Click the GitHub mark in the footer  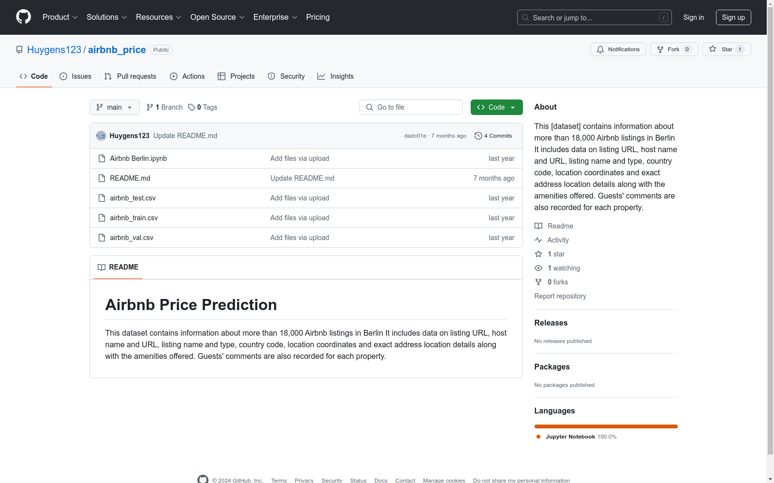(x=203, y=480)
